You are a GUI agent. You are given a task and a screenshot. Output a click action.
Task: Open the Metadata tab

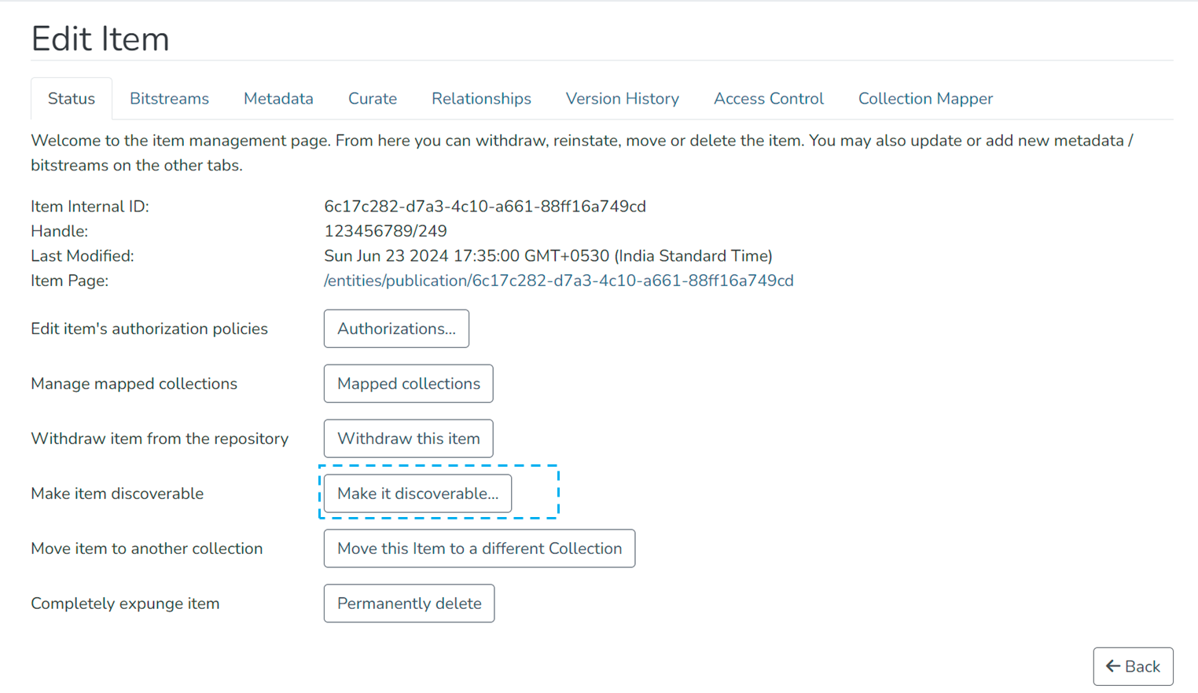coord(278,98)
